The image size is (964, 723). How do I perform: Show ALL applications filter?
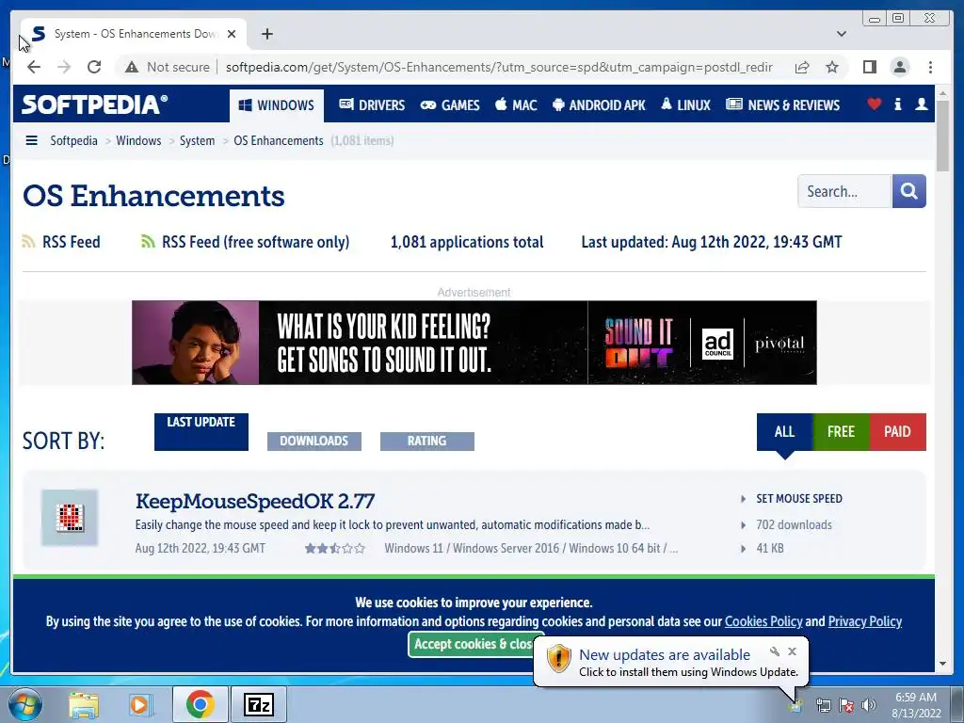pos(784,431)
